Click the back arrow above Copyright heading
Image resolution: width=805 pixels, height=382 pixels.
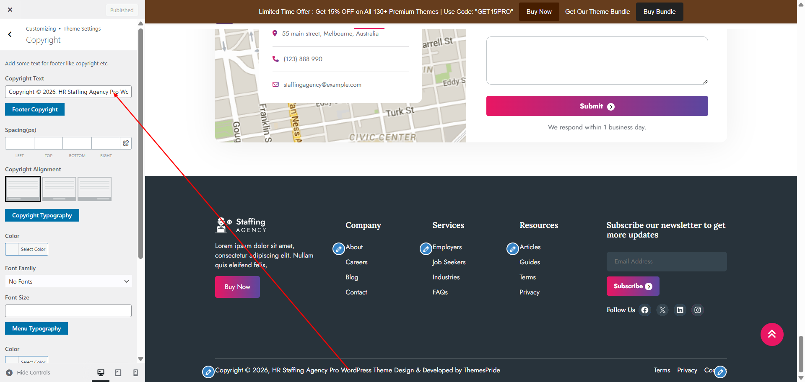[x=10, y=34]
